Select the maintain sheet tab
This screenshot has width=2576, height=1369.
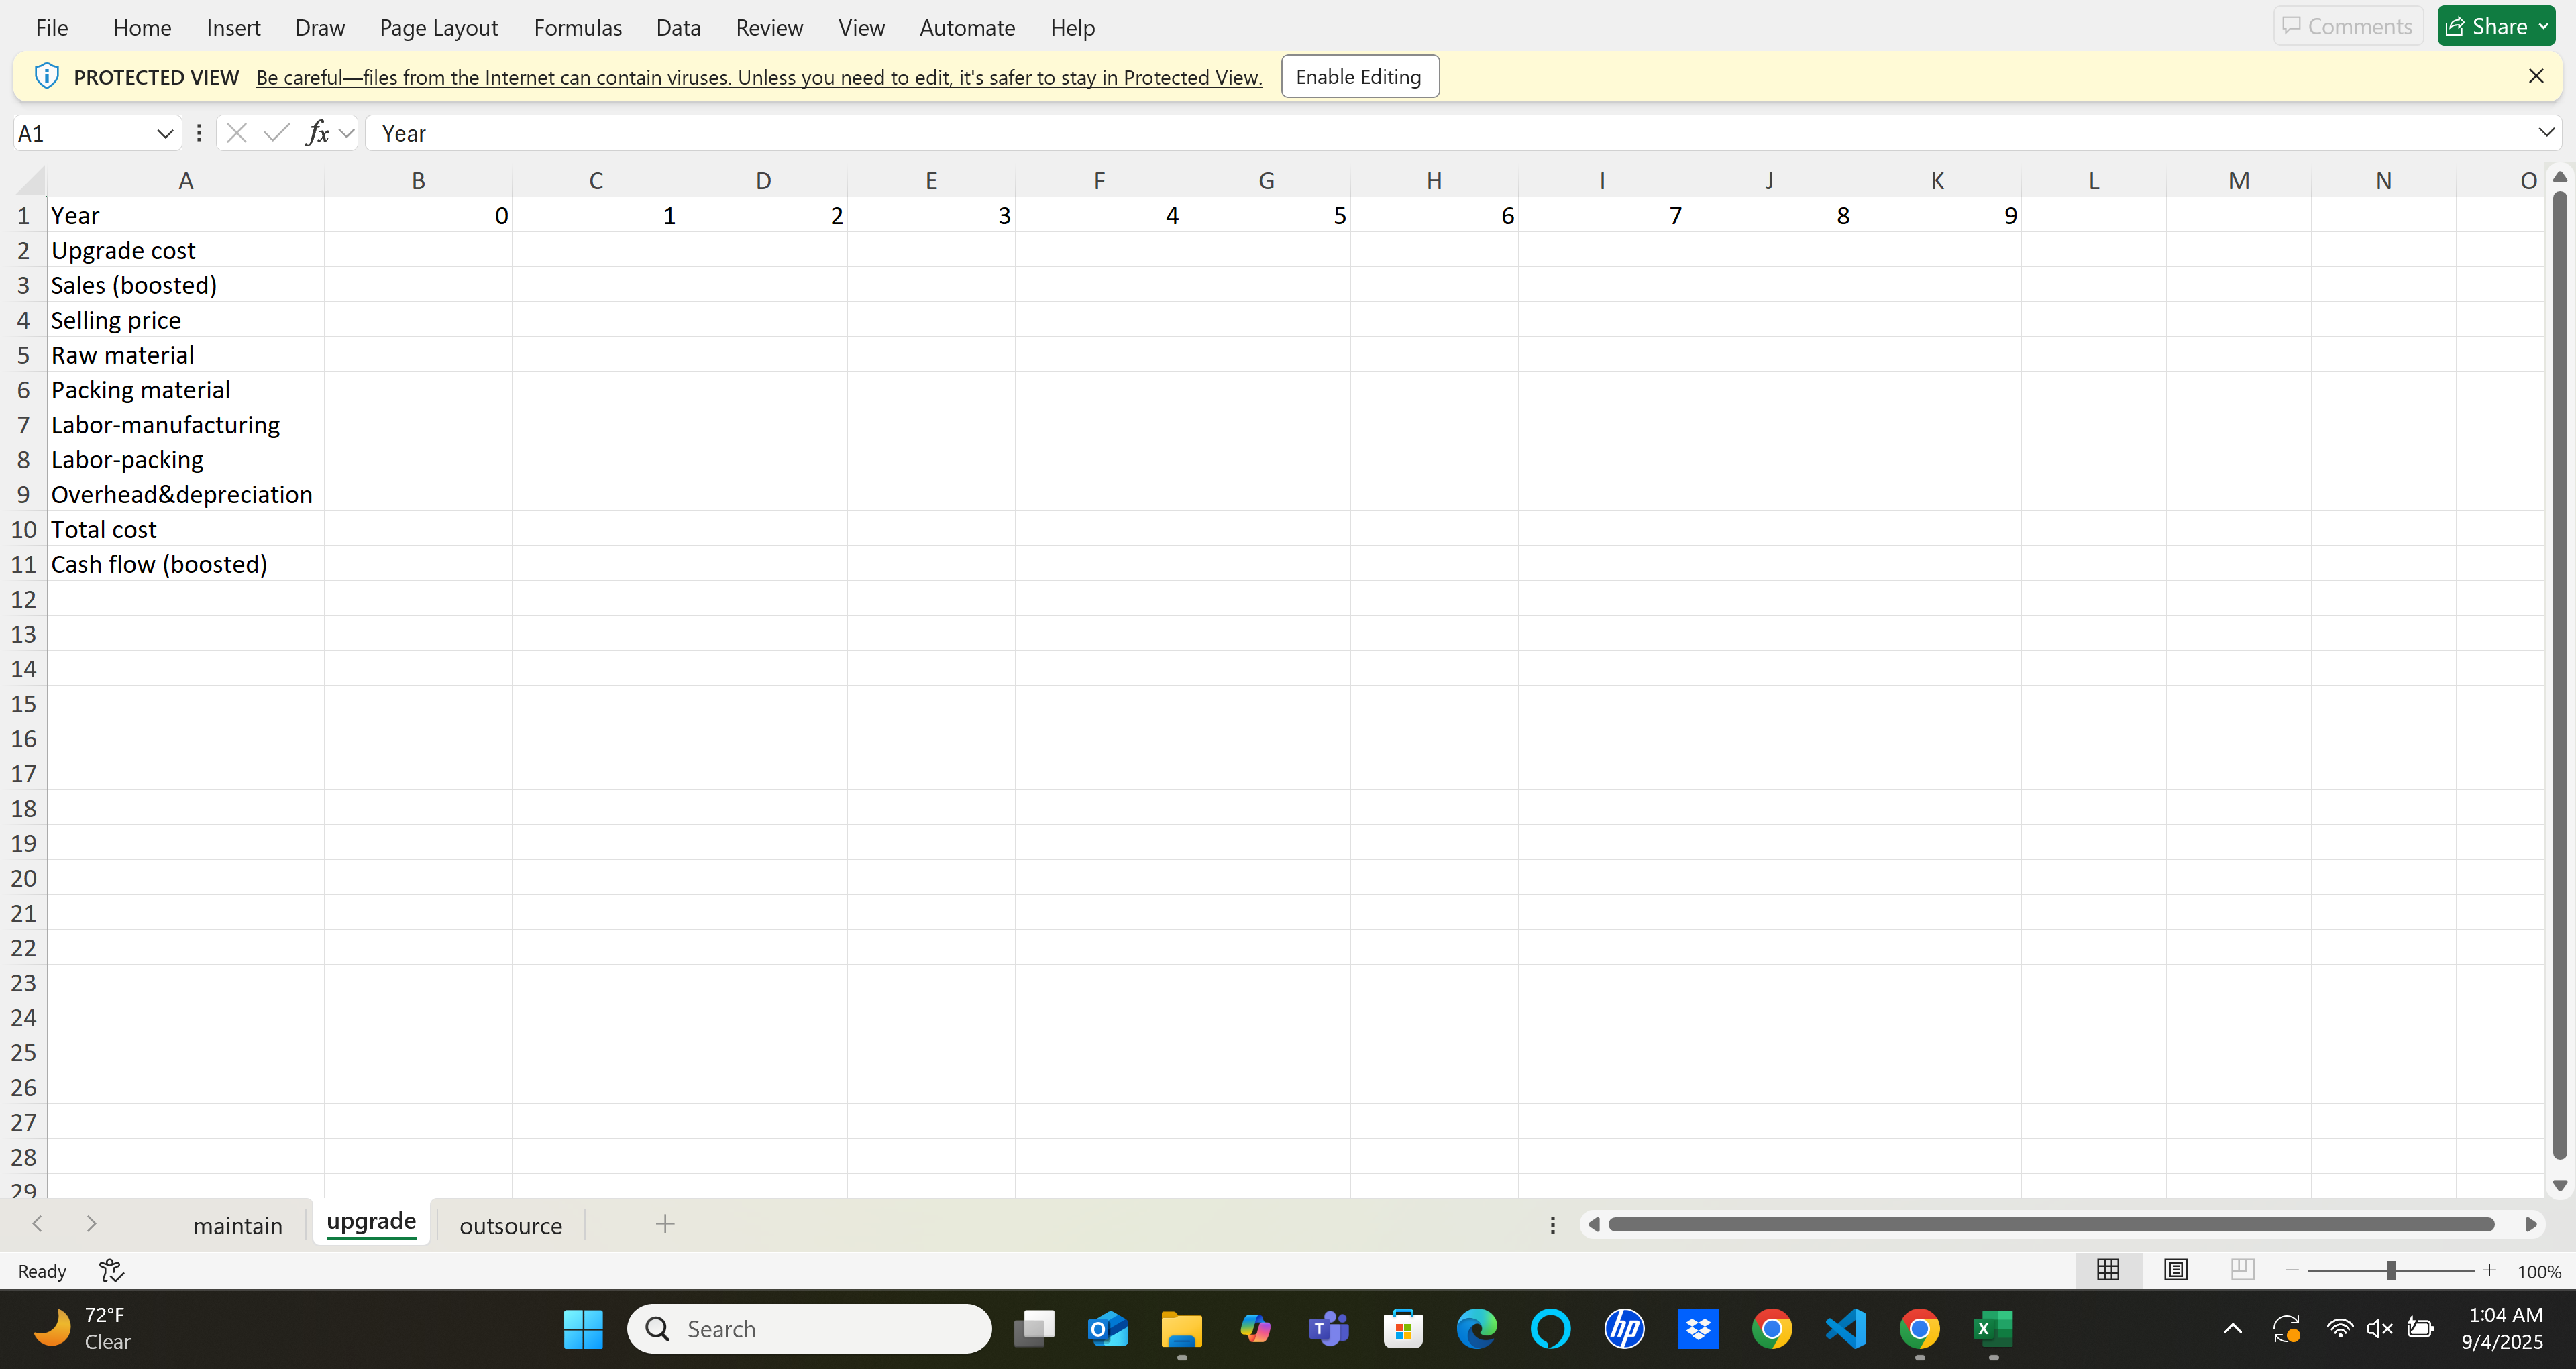(237, 1224)
